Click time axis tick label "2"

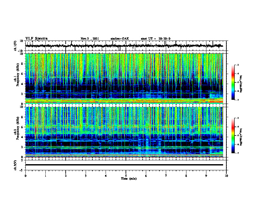point(66,176)
